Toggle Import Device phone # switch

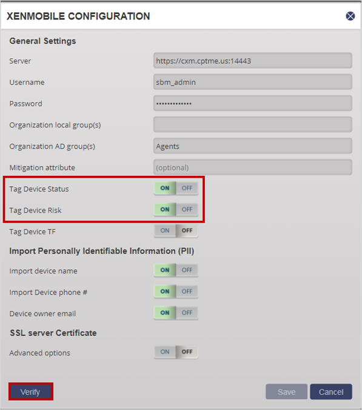click(176, 292)
